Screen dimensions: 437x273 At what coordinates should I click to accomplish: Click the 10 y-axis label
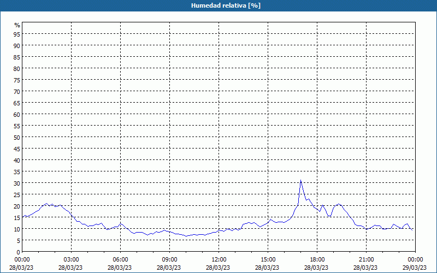coord(17,229)
